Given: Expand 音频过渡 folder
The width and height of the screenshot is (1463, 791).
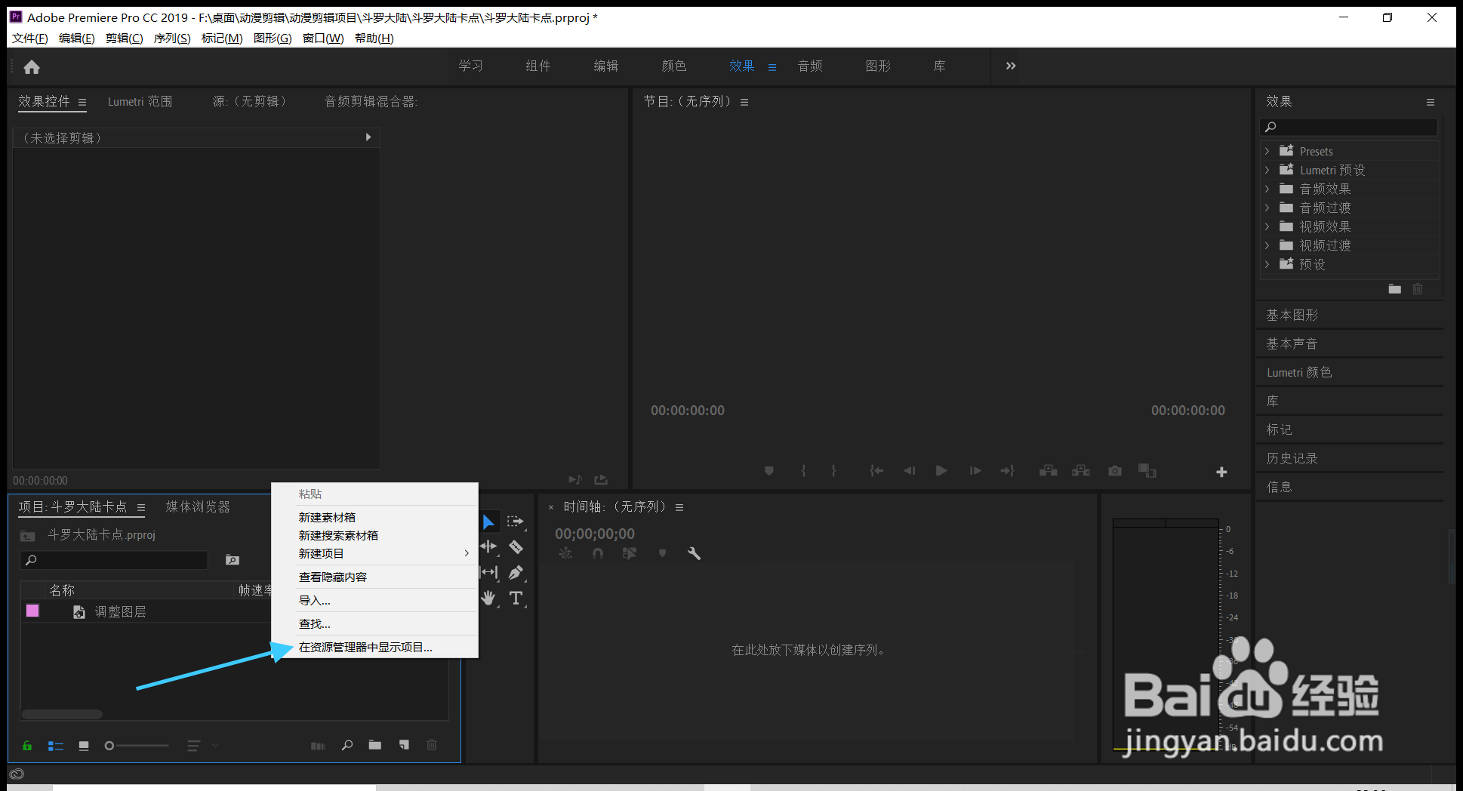Looking at the screenshot, I should pyautogui.click(x=1267, y=208).
